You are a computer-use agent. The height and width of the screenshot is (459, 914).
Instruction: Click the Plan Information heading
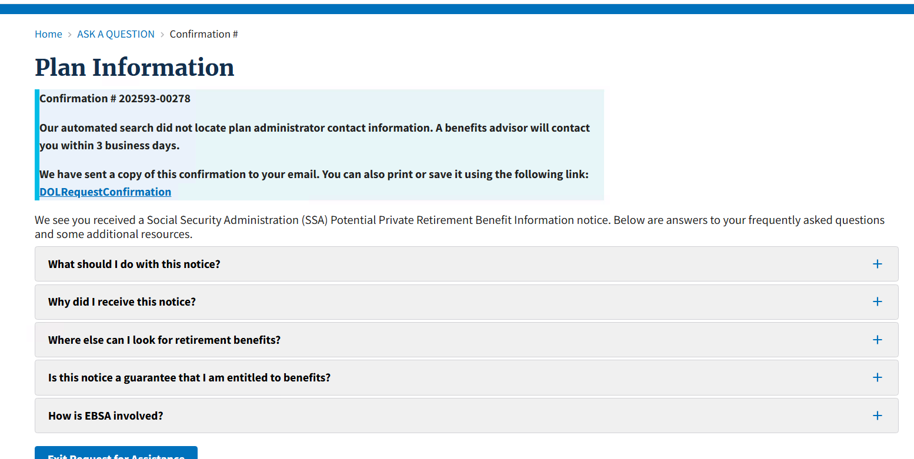click(x=135, y=68)
